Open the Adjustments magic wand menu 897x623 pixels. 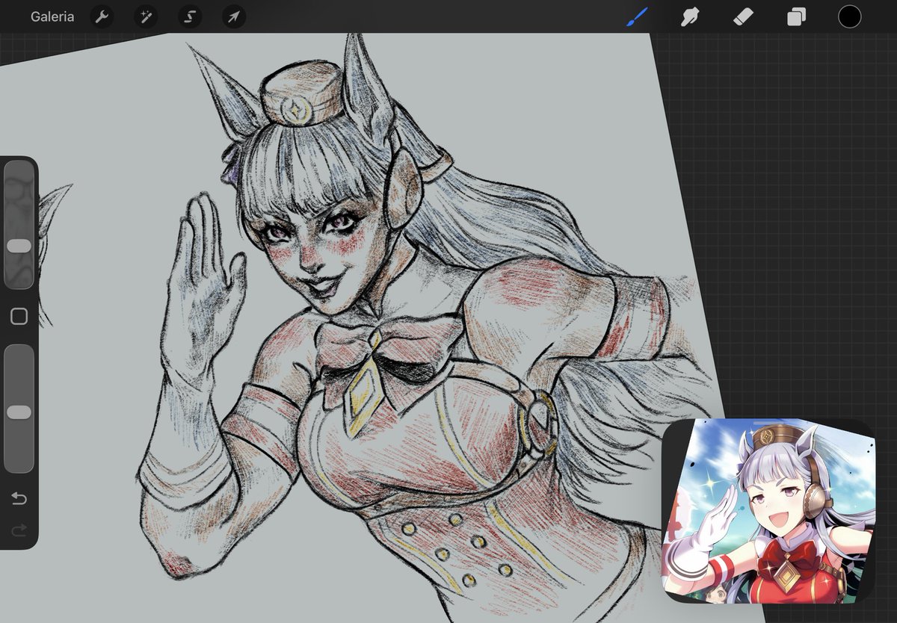pos(146,16)
